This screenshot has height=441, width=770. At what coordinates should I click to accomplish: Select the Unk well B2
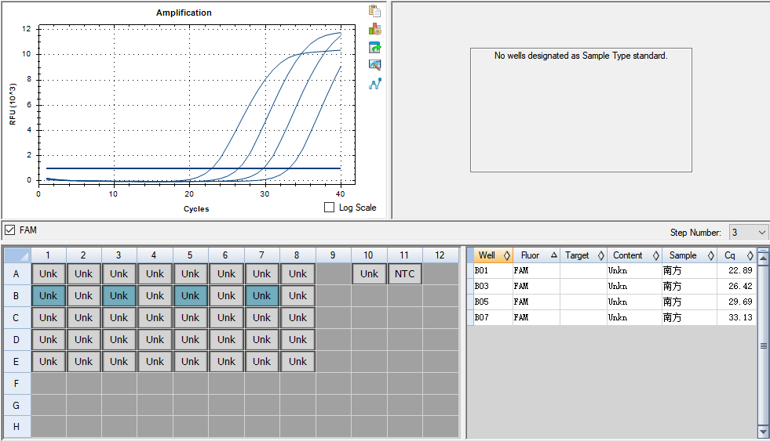83,296
